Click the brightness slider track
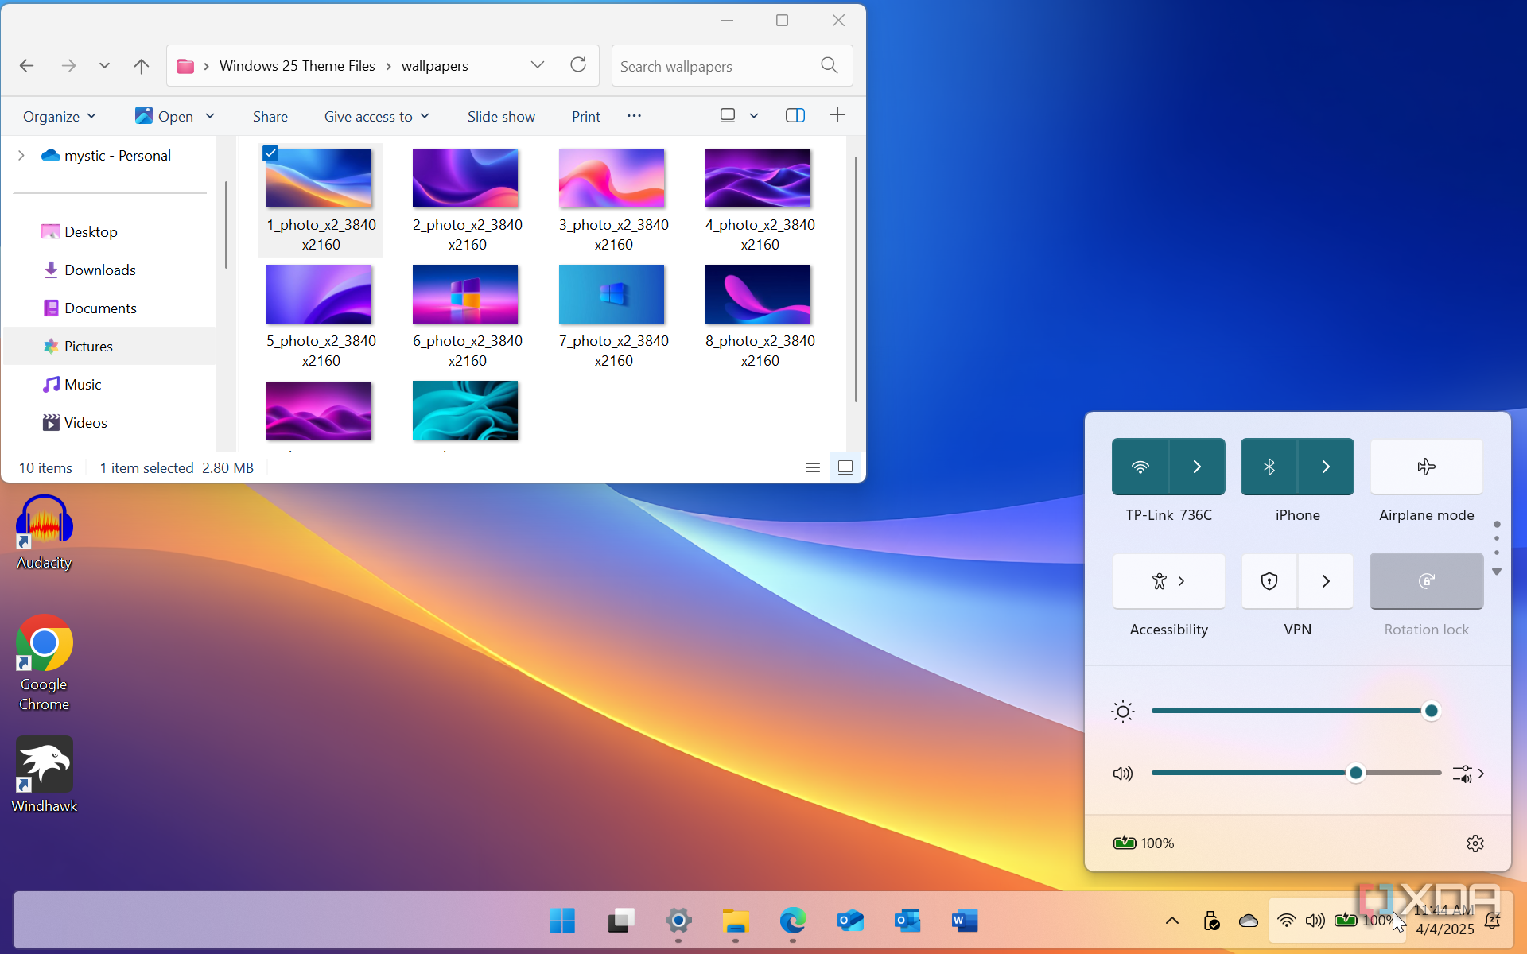 pos(1288,711)
